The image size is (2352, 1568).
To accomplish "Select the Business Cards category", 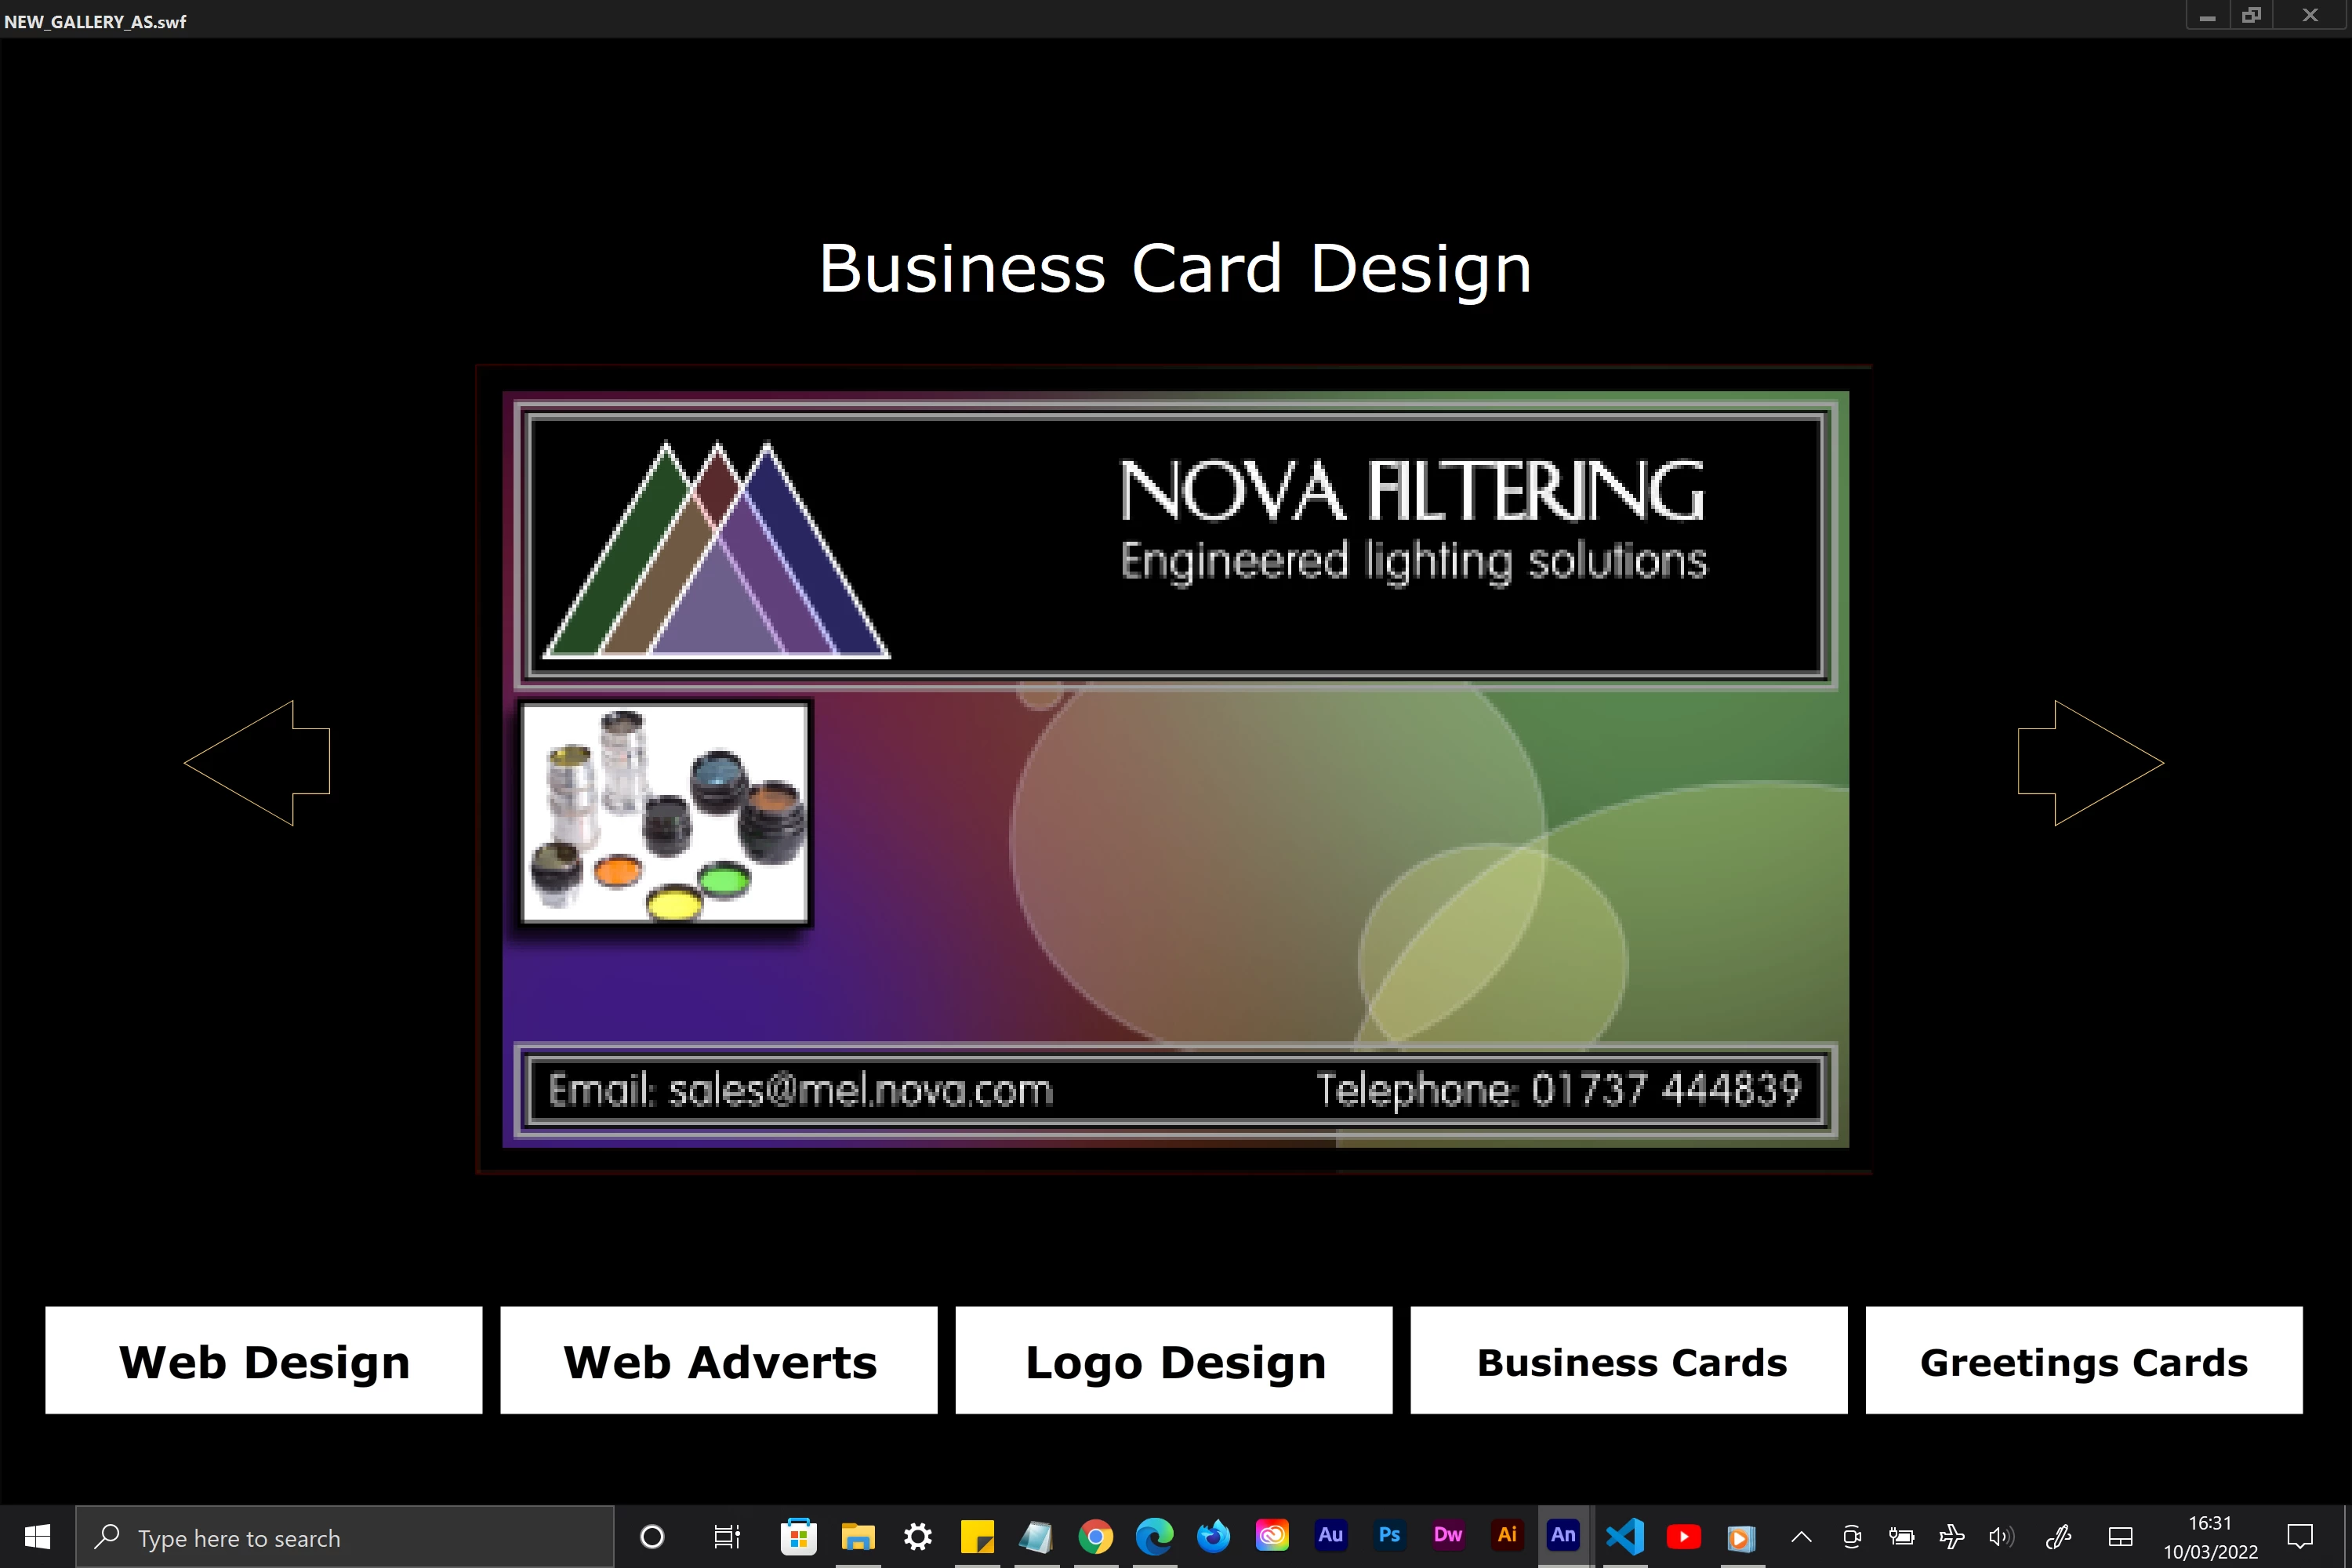I will coord(1629,1361).
